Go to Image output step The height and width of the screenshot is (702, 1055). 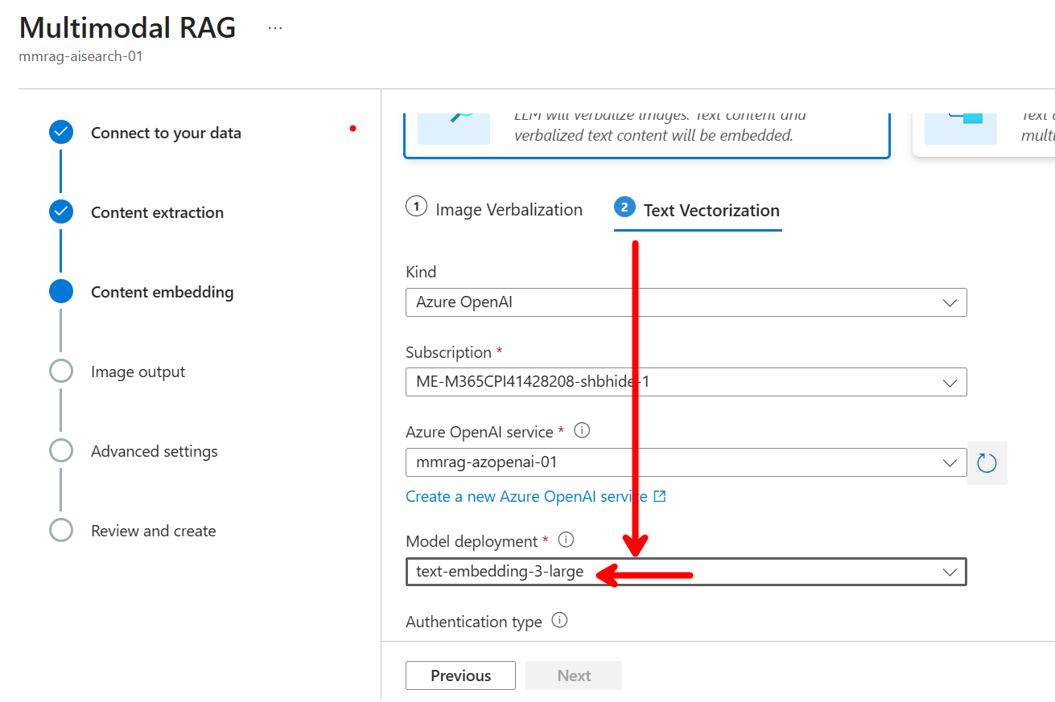pyautogui.click(x=138, y=372)
